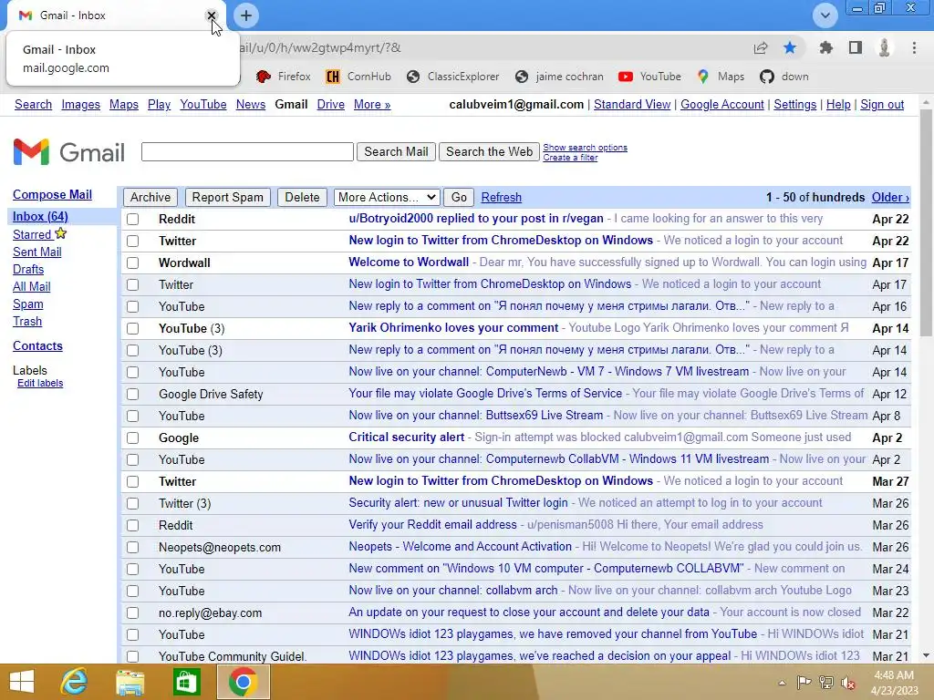The width and height of the screenshot is (934, 700).
Task: Click the Chrome taskbar icon
Action: point(243,682)
